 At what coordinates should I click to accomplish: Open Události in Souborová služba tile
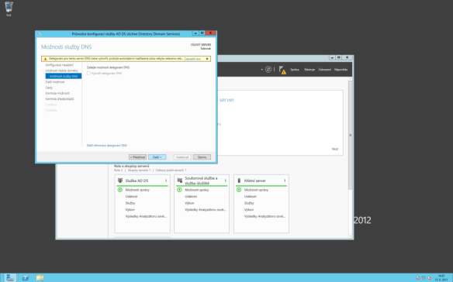[x=191, y=197]
